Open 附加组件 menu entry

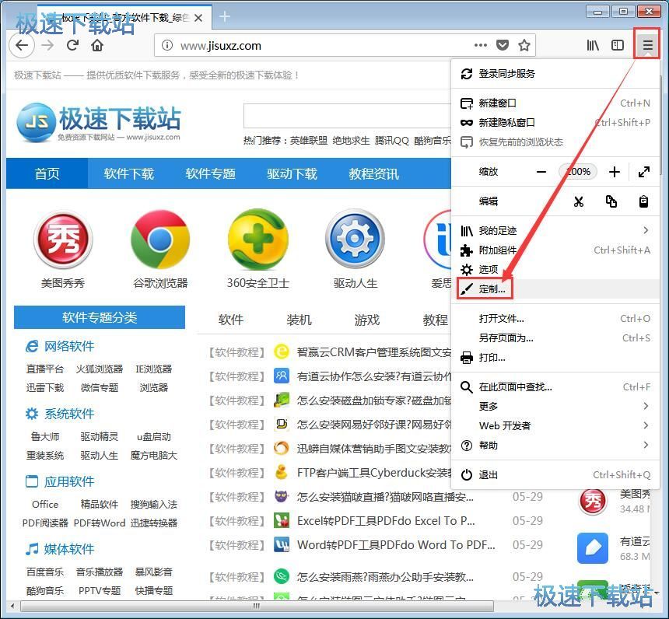coord(555,250)
